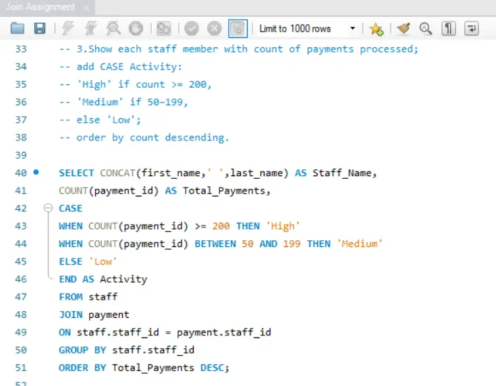496x386 pixels.
Task: Execute statement under cursor lightning icon
Action: 91,28
